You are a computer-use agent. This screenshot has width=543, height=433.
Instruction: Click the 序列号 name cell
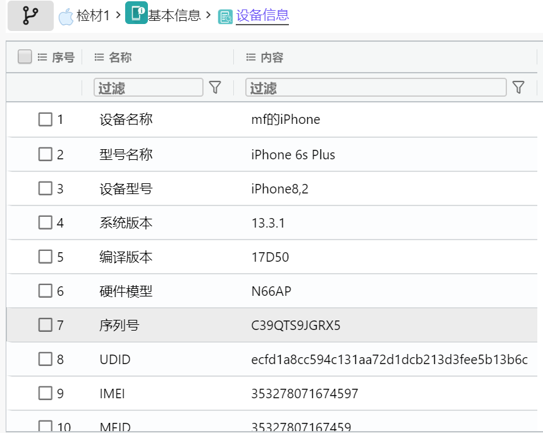[119, 326]
